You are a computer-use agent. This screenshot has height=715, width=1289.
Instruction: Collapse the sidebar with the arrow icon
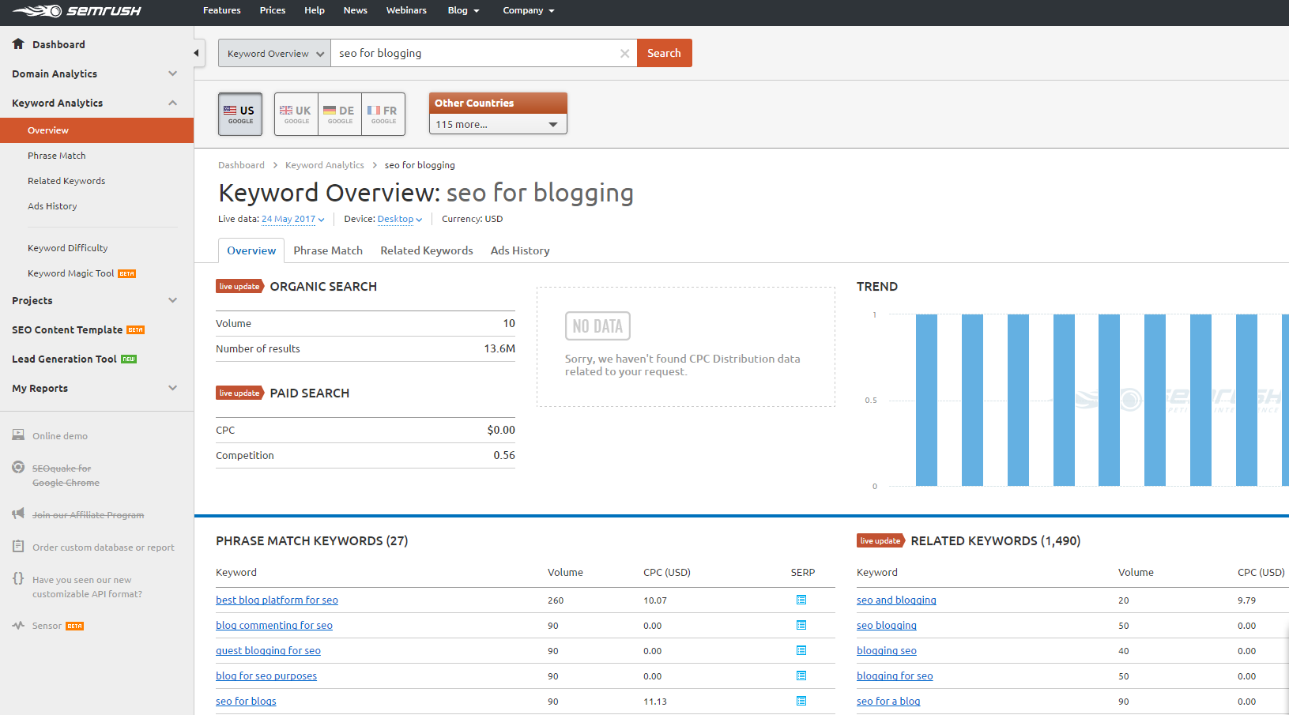(x=197, y=53)
